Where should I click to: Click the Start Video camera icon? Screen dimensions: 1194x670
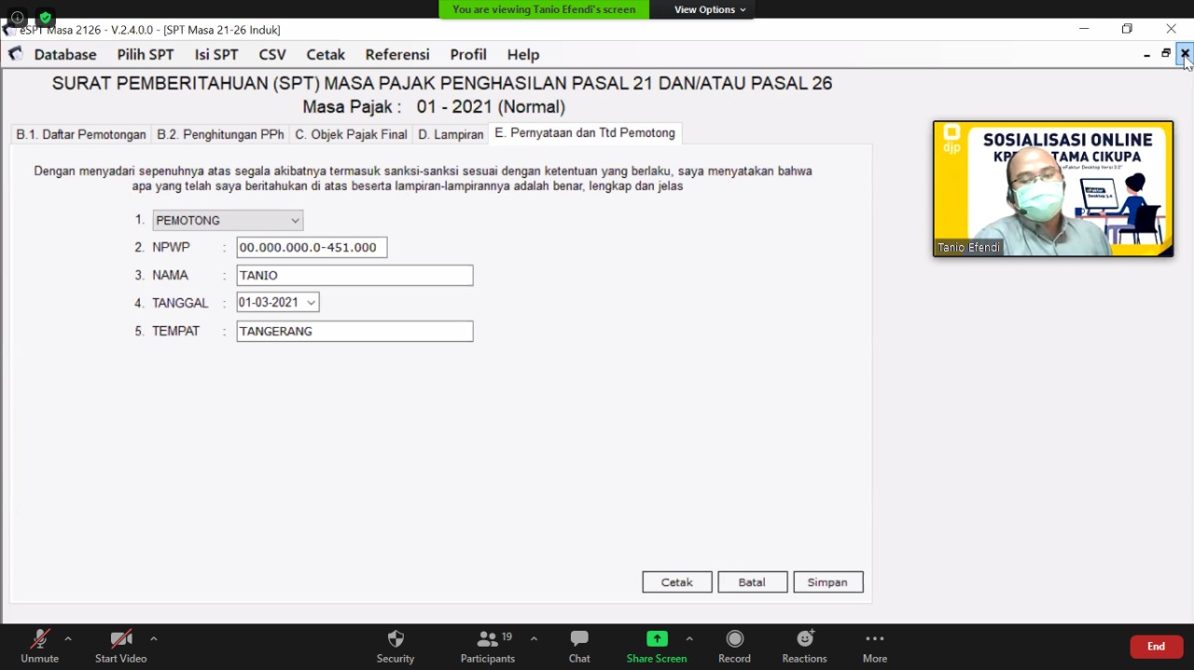pyautogui.click(x=120, y=639)
